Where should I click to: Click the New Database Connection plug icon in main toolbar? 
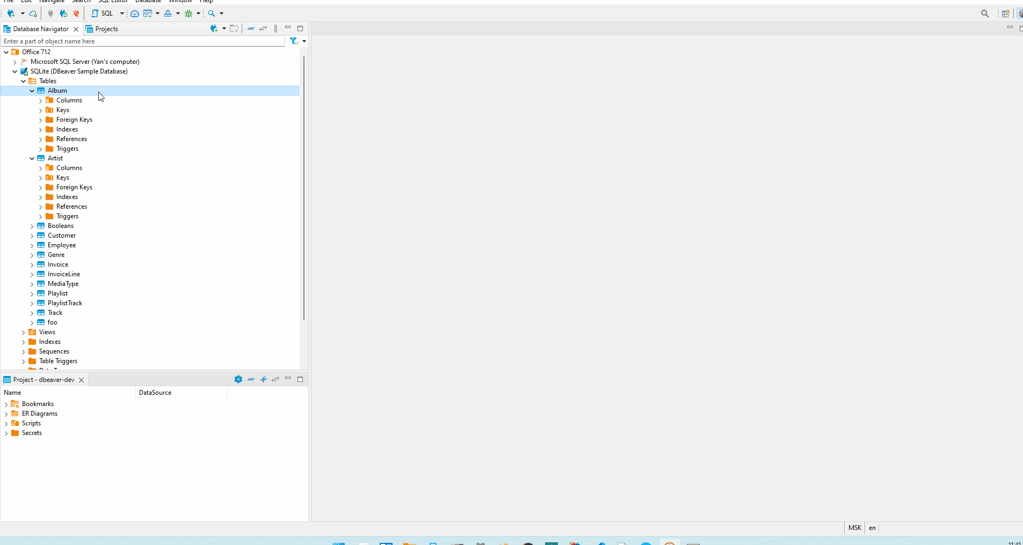pyautogui.click(x=11, y=13)
